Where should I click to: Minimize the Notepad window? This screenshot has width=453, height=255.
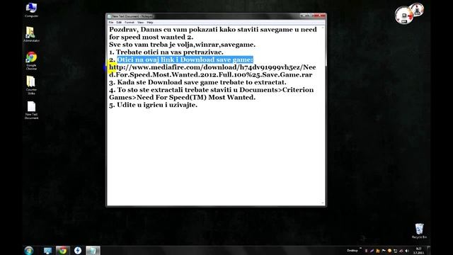point(304,16)
